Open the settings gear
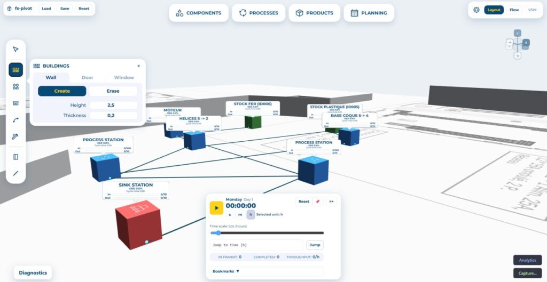 [x=476, y=10]
